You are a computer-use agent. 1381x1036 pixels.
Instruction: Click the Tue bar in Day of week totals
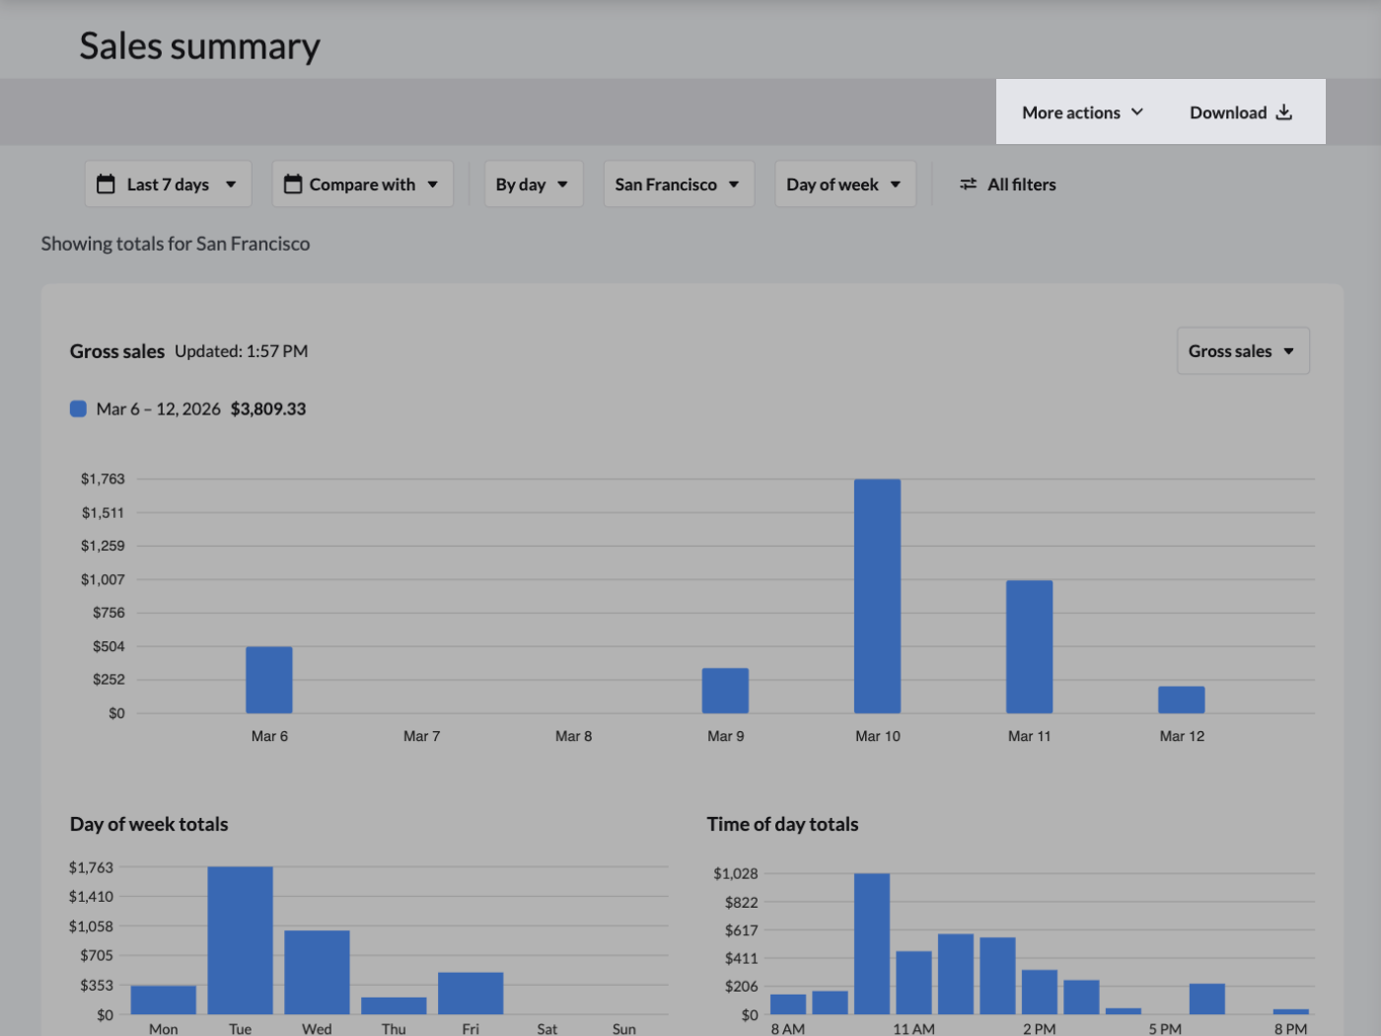240,940
